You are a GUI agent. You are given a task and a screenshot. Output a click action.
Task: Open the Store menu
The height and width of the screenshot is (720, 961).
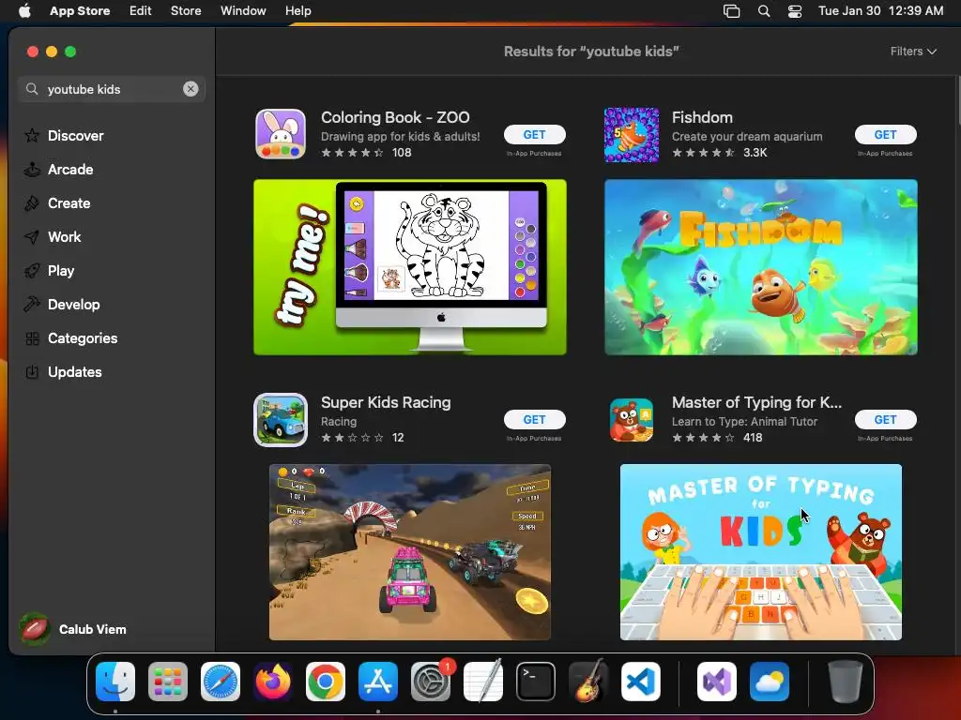(186, 10)
